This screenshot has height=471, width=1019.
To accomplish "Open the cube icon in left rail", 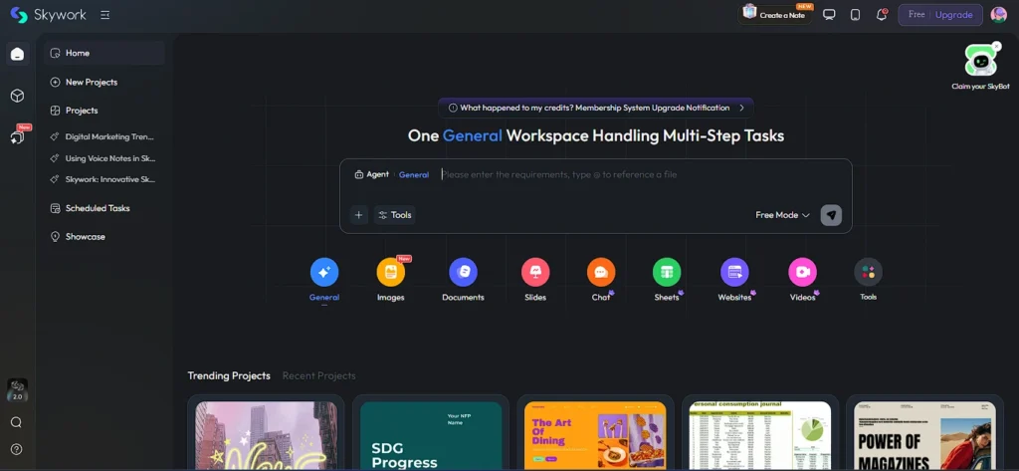I will pyautogui.click(x=18, y=96).
